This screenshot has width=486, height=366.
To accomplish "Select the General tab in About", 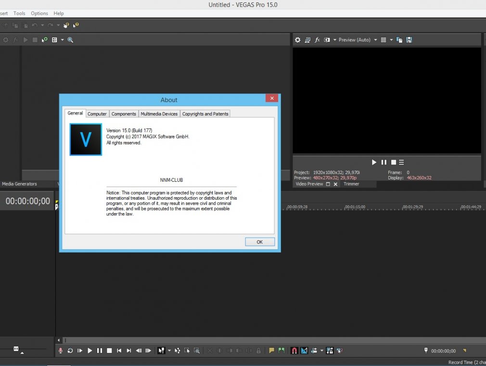I will [75, 113].
